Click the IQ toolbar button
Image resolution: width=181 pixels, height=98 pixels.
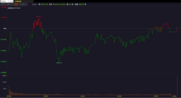click(13, 4)
